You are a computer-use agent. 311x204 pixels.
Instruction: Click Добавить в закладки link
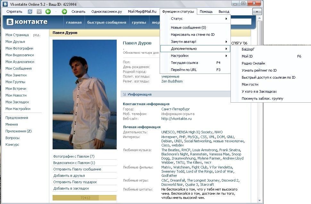71,188
